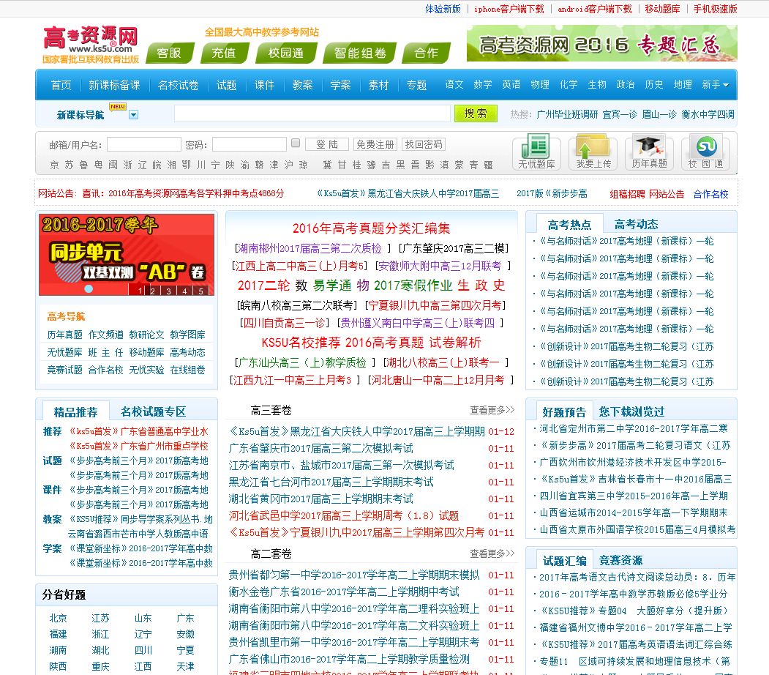This screenshot has width=769, height=675.
Task: Click the green 客服 leaf button
Action: tap(169, 53)
